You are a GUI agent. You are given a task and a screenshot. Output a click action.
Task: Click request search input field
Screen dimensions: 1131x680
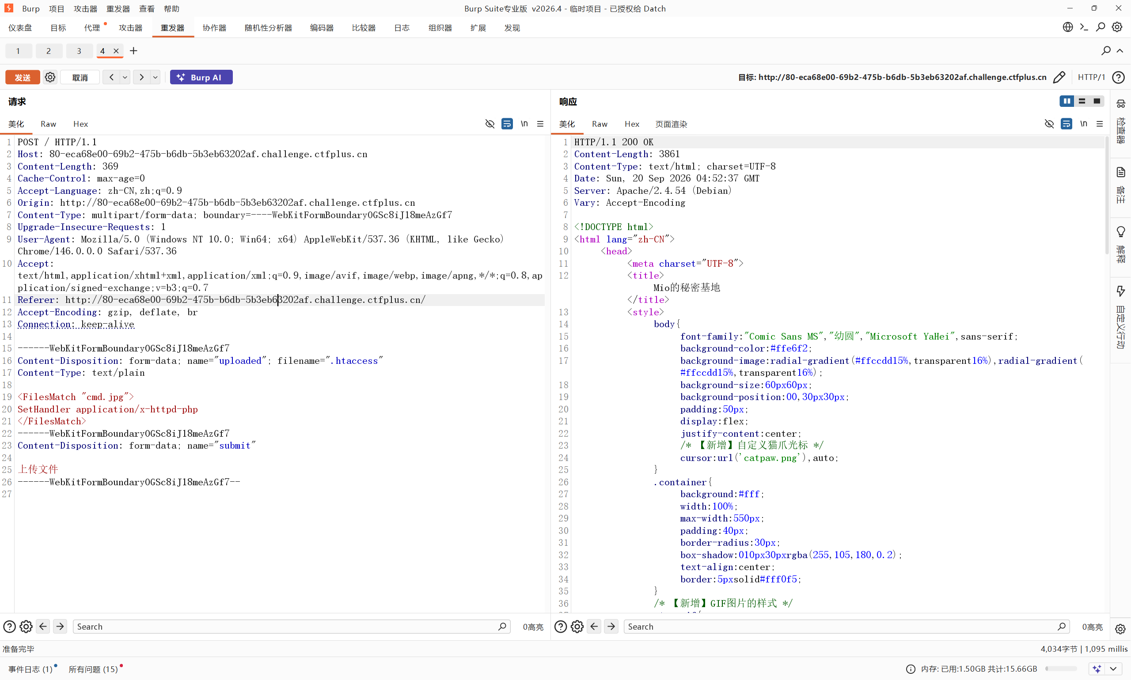[291, 627]
